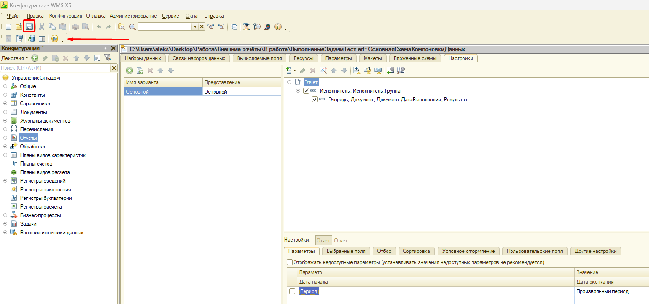This screenshot has height=304, width=649.
Task: Click the Syntax Assistant graduate icon
Action: 247,27
